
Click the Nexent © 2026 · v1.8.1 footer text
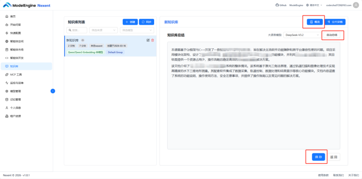(17, 176)
